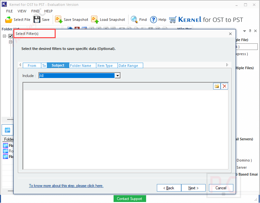Click the Cancel button

[221, 188]
